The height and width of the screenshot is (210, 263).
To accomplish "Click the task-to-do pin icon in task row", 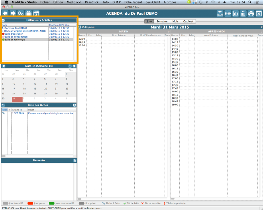I will point(4,113).
